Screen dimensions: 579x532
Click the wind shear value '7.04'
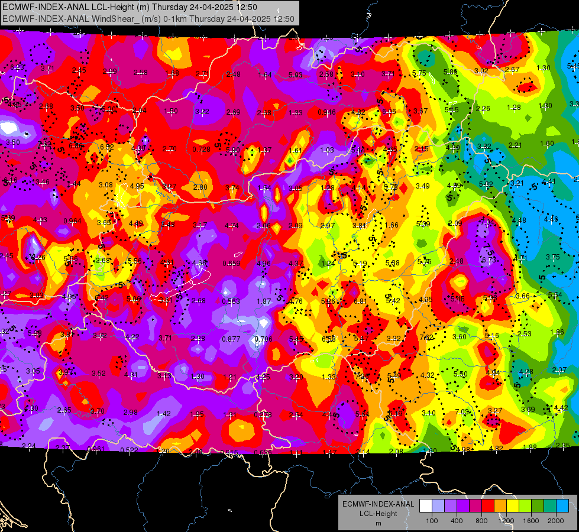coord(487,222)
